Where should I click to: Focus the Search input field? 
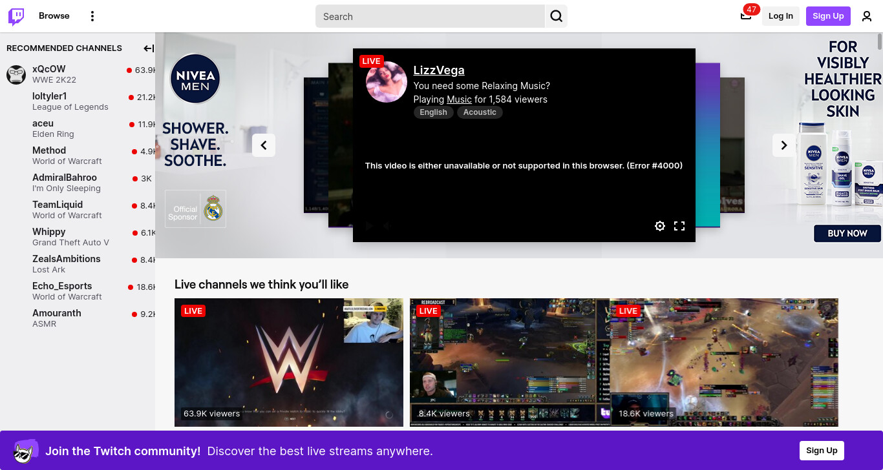point(431,16)
